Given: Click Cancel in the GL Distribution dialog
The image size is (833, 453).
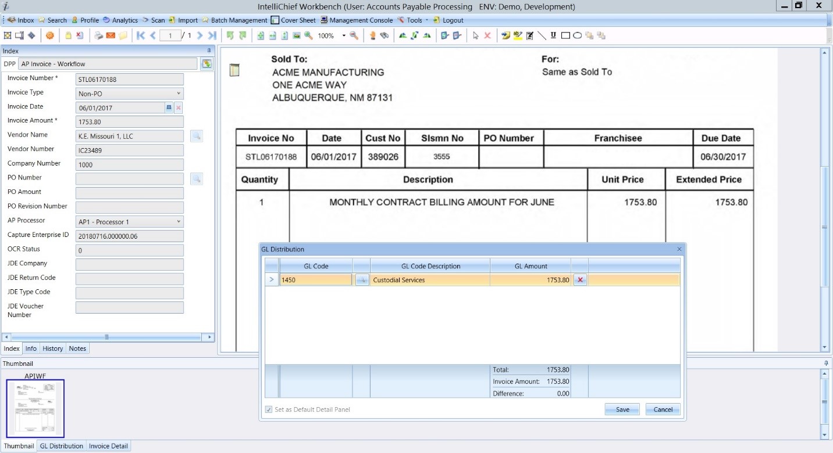Looking at the screenshot, I should click(663, 409).
